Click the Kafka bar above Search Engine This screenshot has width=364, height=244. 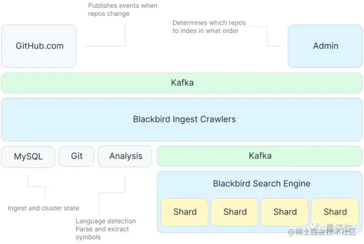(x=260, y=156)
